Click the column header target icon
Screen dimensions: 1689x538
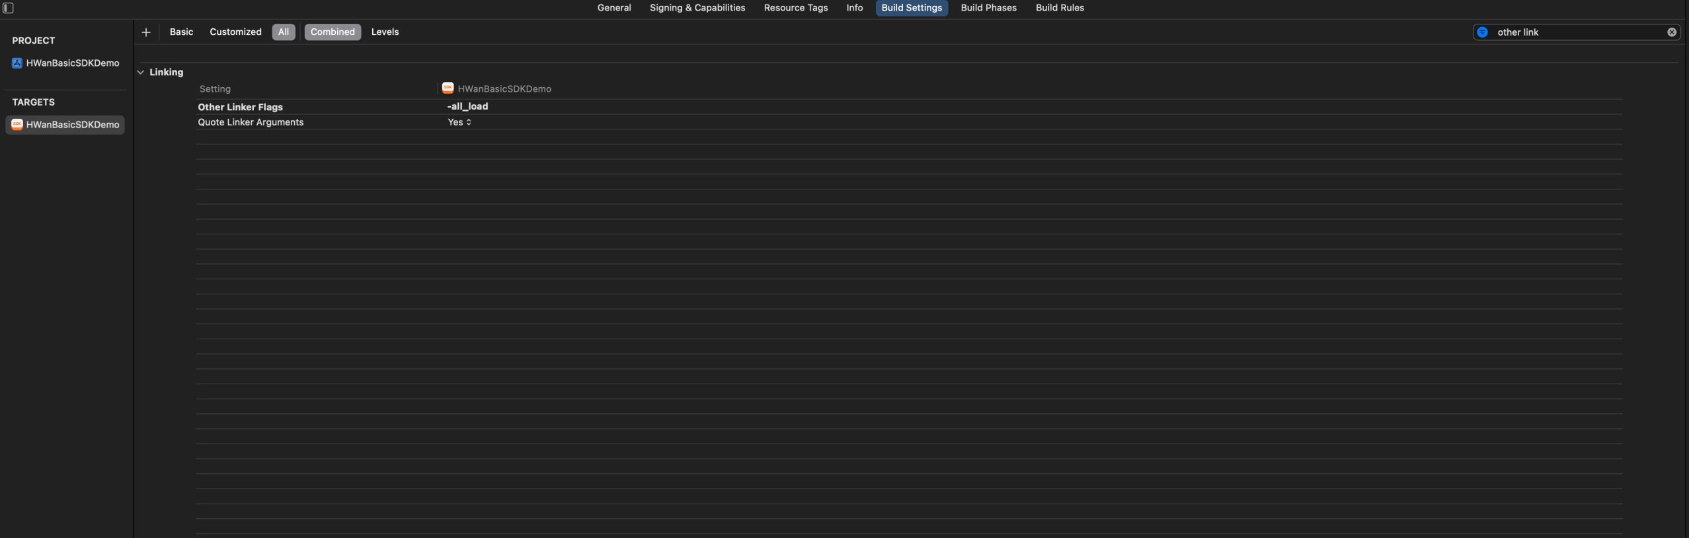click(448, 88)
